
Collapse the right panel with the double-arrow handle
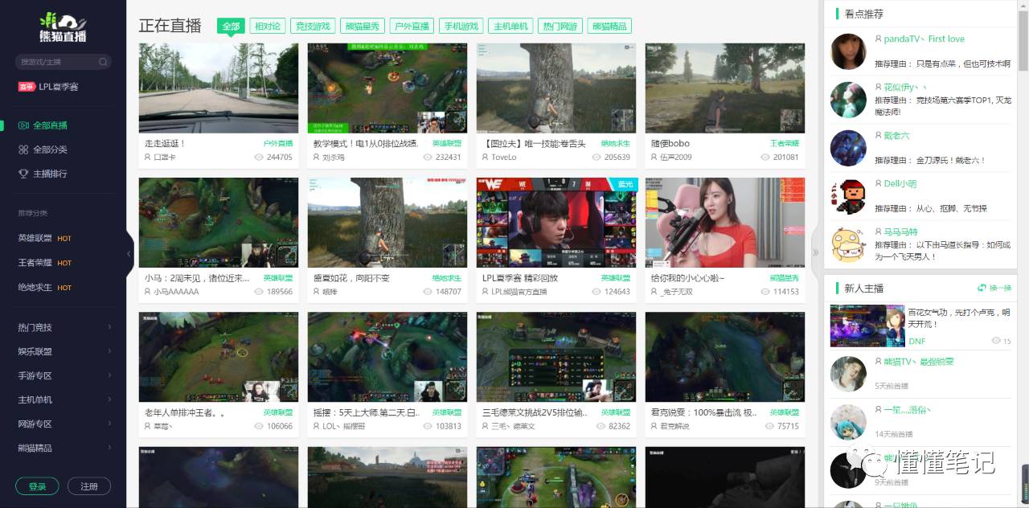click(x=815, y=252)
